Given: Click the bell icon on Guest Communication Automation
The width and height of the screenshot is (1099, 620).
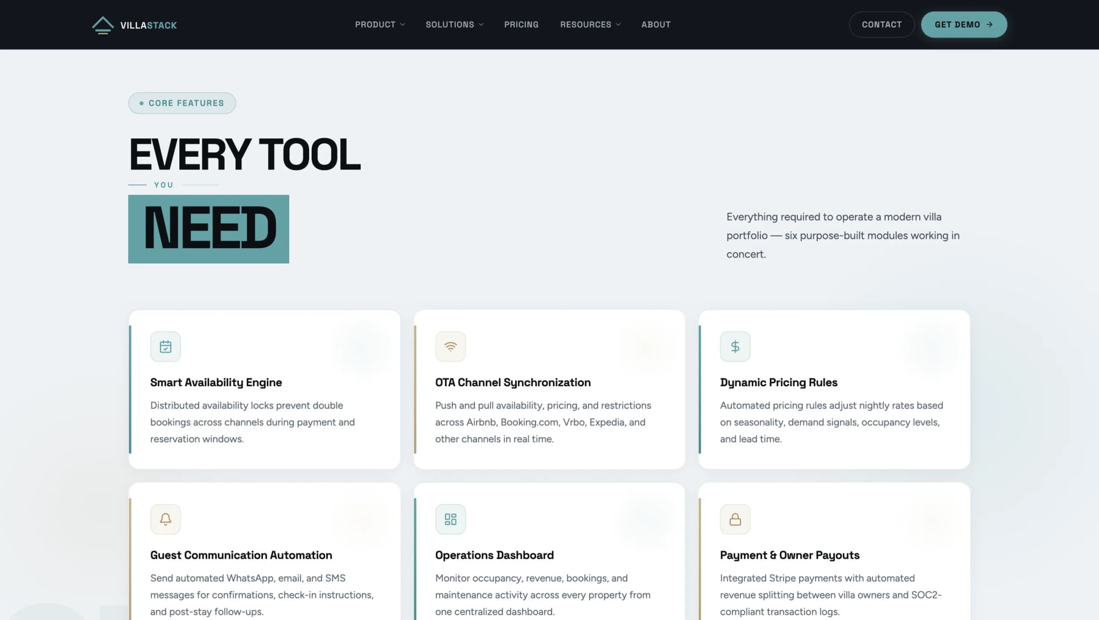Looking at the screenshot, I should click(x=165, y=519).
